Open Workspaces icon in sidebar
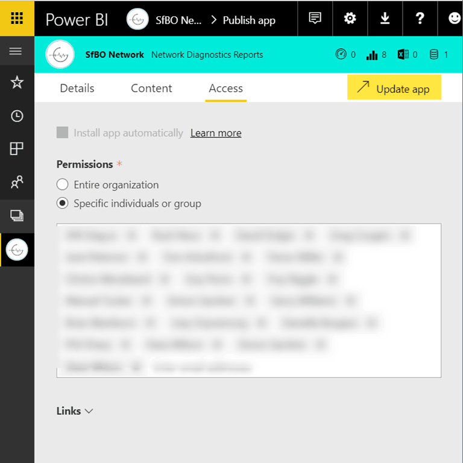The width and height of the screenshot is (463, 463). 17,215
